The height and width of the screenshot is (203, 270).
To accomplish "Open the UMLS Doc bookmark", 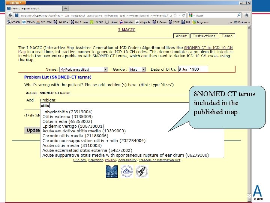I will [x=61, y=22].
